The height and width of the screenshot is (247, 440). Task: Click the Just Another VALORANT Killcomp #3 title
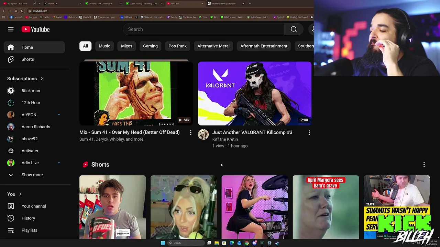click(x=252, y=132)
